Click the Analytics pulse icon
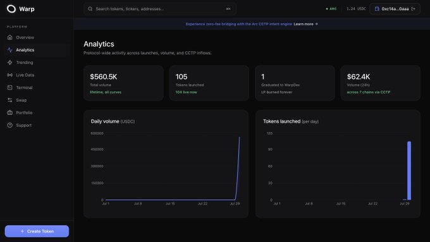Image resolution: width=430 pixels, height=242 pixels. [10, 50]
